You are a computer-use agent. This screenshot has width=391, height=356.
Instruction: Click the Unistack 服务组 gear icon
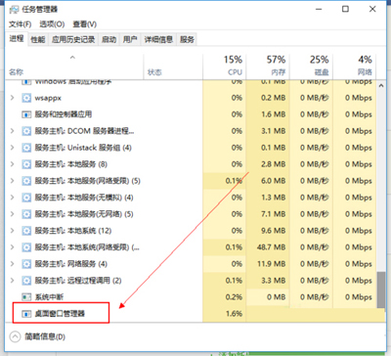click(x=26, y=148)
